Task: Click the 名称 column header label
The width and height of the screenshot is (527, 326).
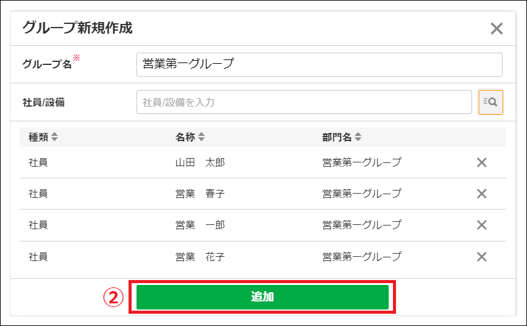Action: 185,137
